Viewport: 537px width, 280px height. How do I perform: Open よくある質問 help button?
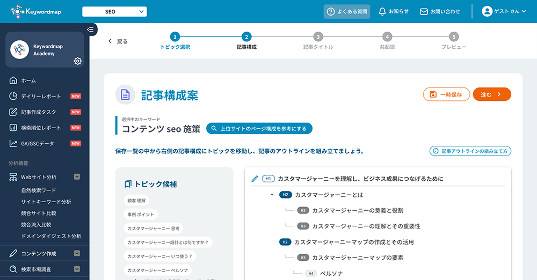tap(346, 12)
